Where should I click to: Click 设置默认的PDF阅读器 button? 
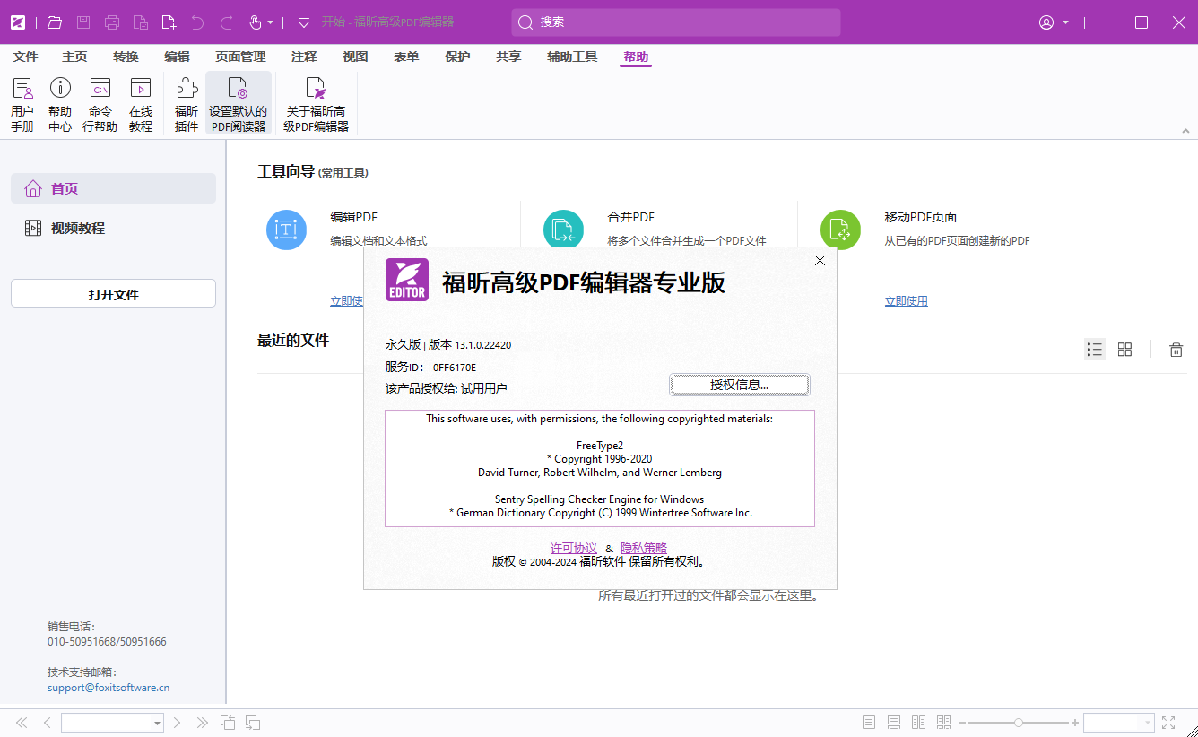(x=239, y=104)
